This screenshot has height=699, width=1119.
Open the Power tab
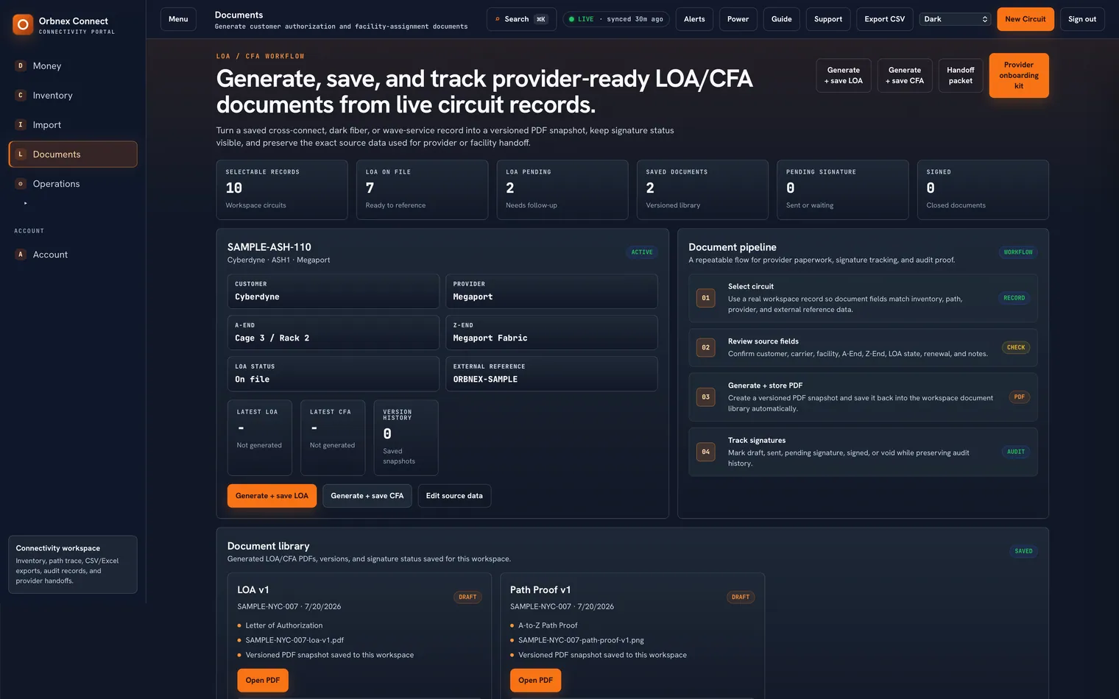coord(738,19)
